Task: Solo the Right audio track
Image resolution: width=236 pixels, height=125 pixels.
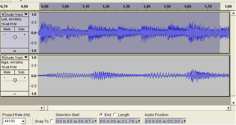Action: 22,72
